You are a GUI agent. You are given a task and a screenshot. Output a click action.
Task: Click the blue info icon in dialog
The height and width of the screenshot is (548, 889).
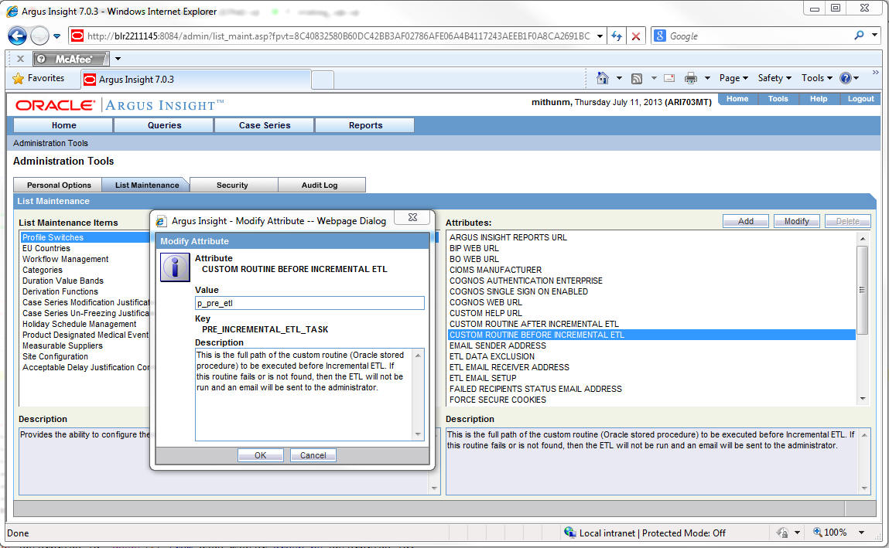(x=175, y=267)
